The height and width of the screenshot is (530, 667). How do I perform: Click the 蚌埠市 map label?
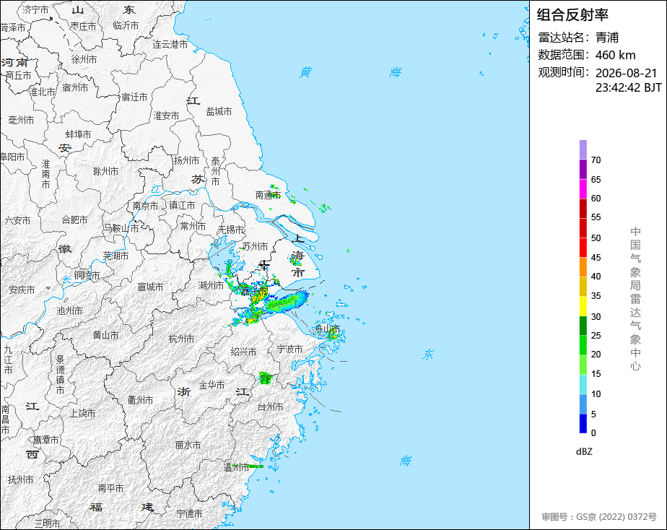78,134
